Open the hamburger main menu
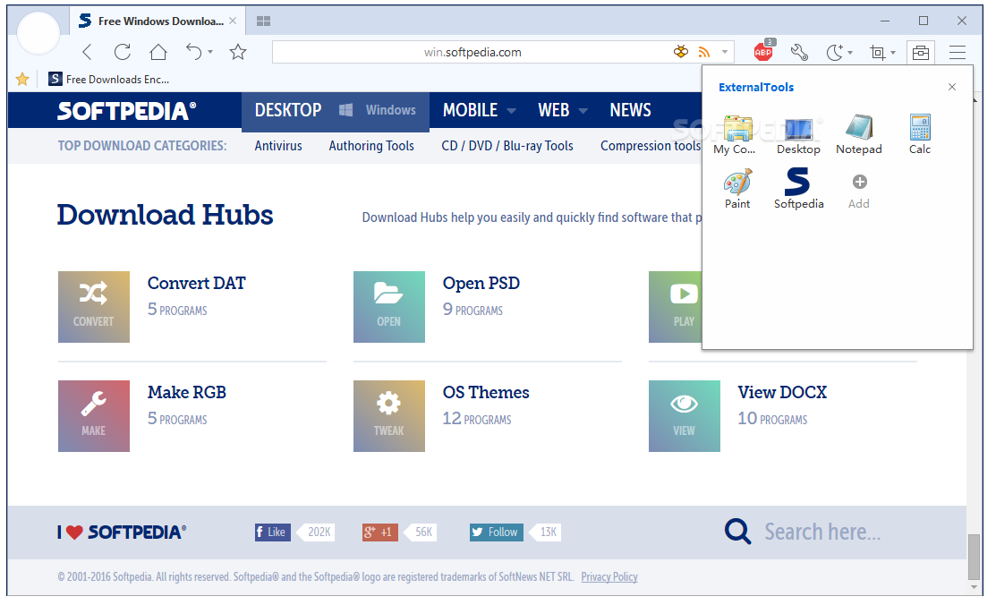The image size is (996, 605). coord(958,52)
